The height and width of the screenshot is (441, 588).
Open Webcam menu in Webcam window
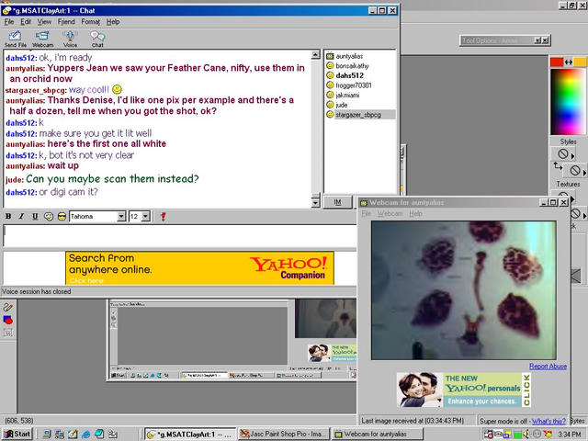pos(390,214)
